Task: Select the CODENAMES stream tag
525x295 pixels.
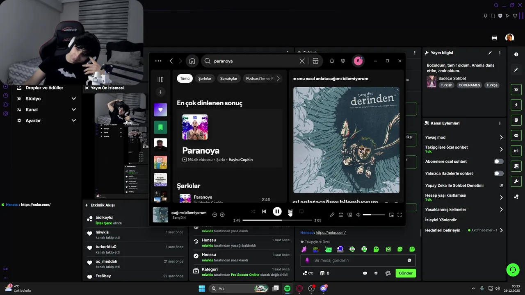Action: [x=470, y=85]
